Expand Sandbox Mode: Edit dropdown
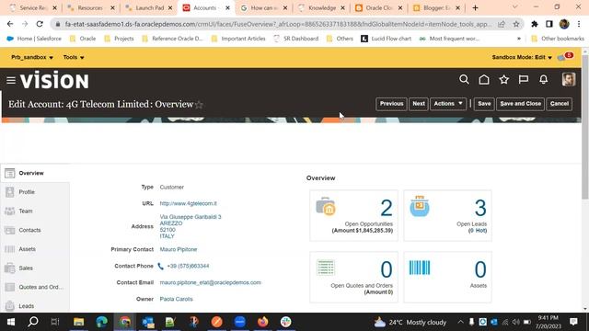 522,57
